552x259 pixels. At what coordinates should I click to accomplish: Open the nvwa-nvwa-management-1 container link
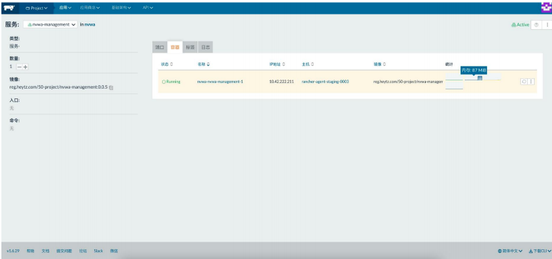(x=220, y=82)
